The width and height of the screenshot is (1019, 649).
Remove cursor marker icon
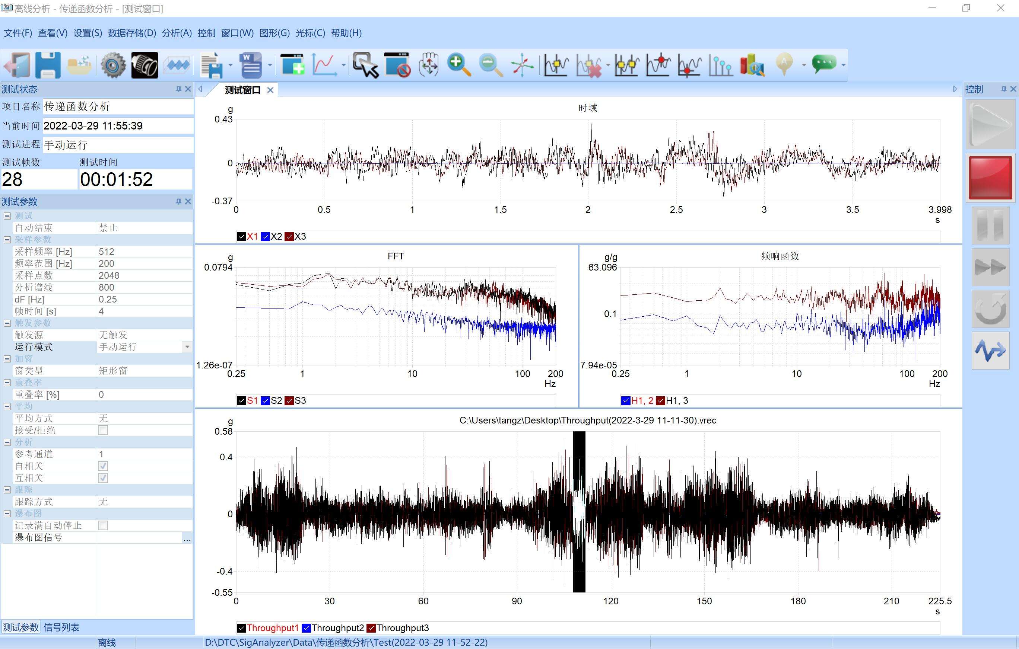coord(589,65)
